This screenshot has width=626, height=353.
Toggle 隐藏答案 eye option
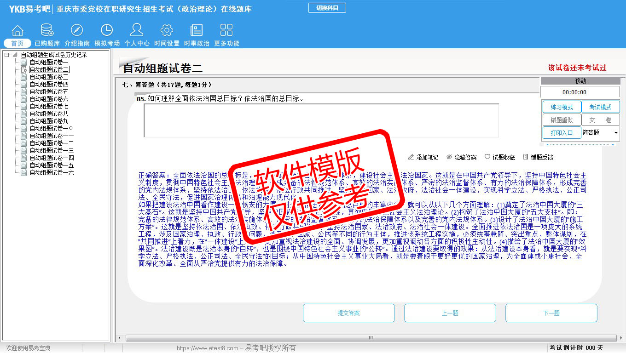(461, 157)
